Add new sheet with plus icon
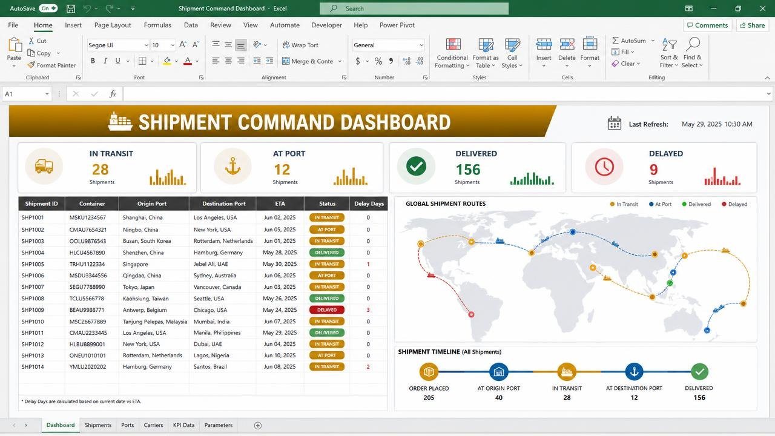The height and width of the screenshot is (436, 775). click(x=258, y=425)
